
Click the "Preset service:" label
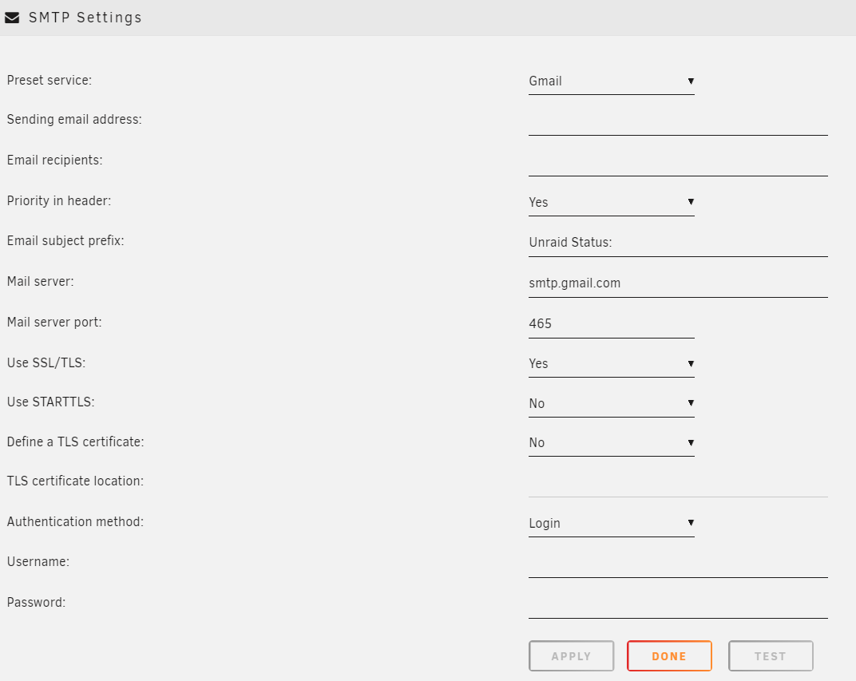click(x=50, y=80)
